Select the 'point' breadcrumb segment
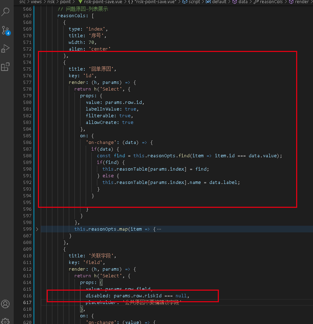This screenshot has width=313, height=324. pyautogui.click(x=65, y=2)
